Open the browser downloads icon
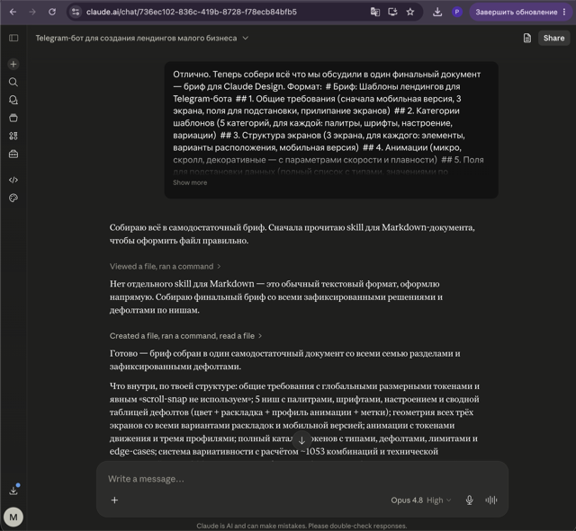 437,12
